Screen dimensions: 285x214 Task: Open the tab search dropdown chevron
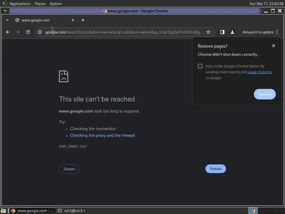click(7, 20)
